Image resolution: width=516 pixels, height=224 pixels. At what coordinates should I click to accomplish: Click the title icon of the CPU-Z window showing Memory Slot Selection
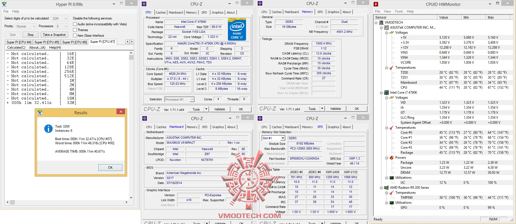(x=260, y=118)
